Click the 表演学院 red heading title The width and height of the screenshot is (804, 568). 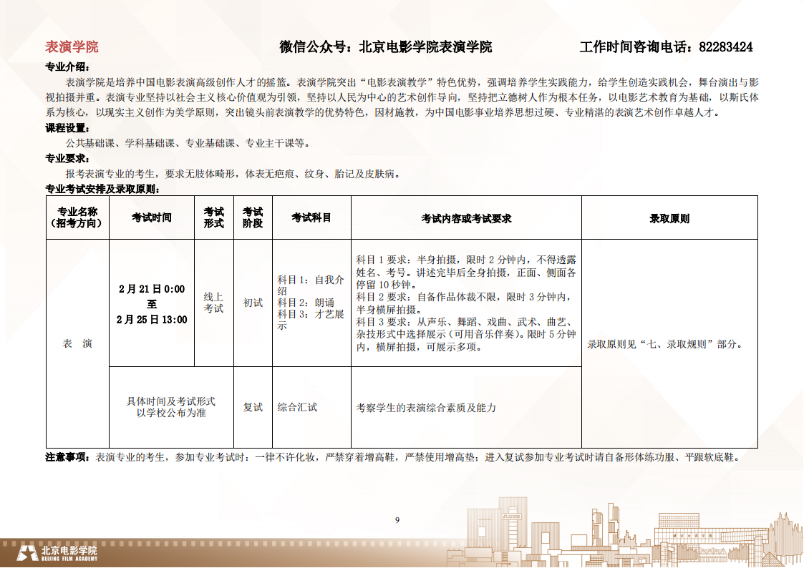tap(72, 47)
